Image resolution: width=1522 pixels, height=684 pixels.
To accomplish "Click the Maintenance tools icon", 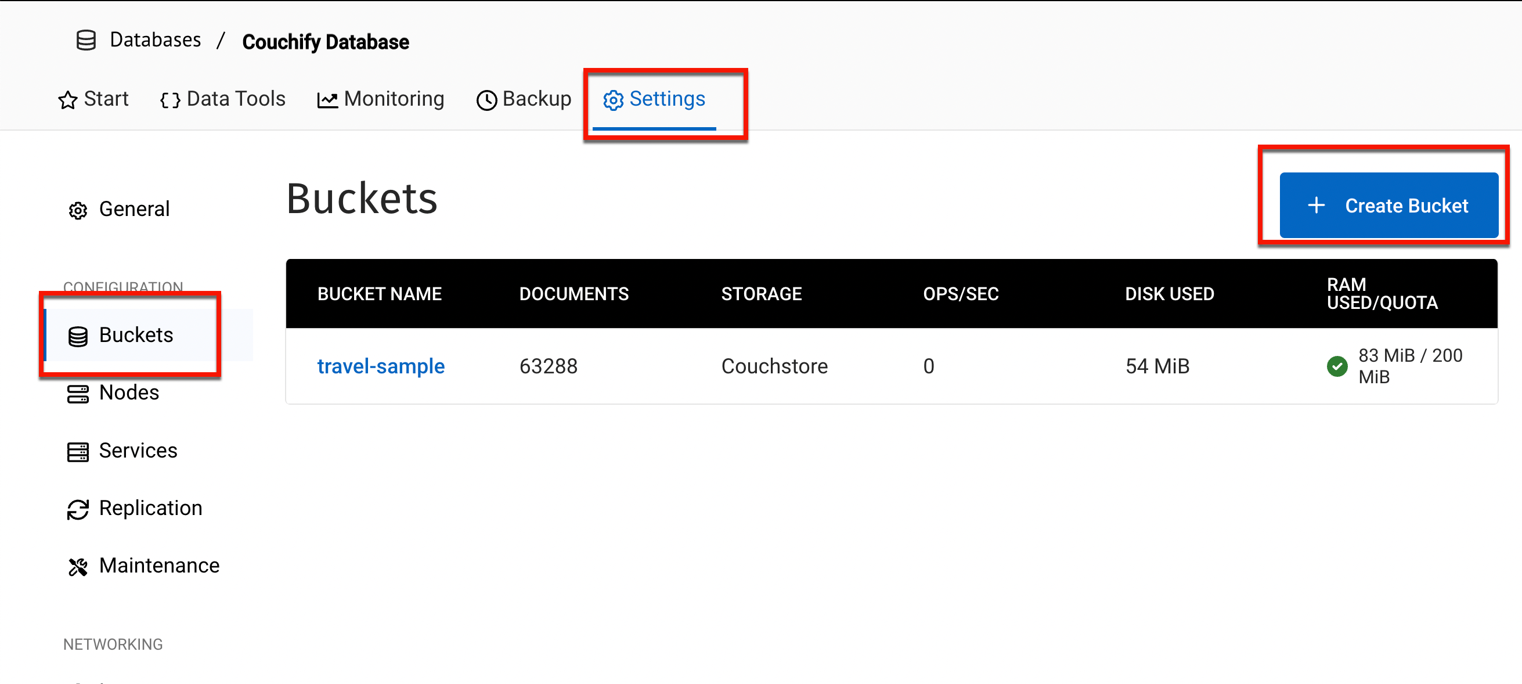I will coord(78,567).
